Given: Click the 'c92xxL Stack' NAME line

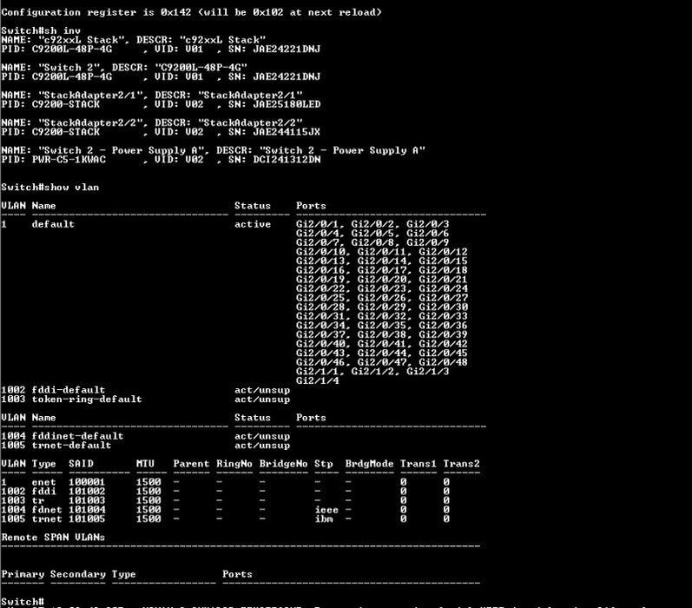Looking at the screenshot, I should click(x=134, y=40).
